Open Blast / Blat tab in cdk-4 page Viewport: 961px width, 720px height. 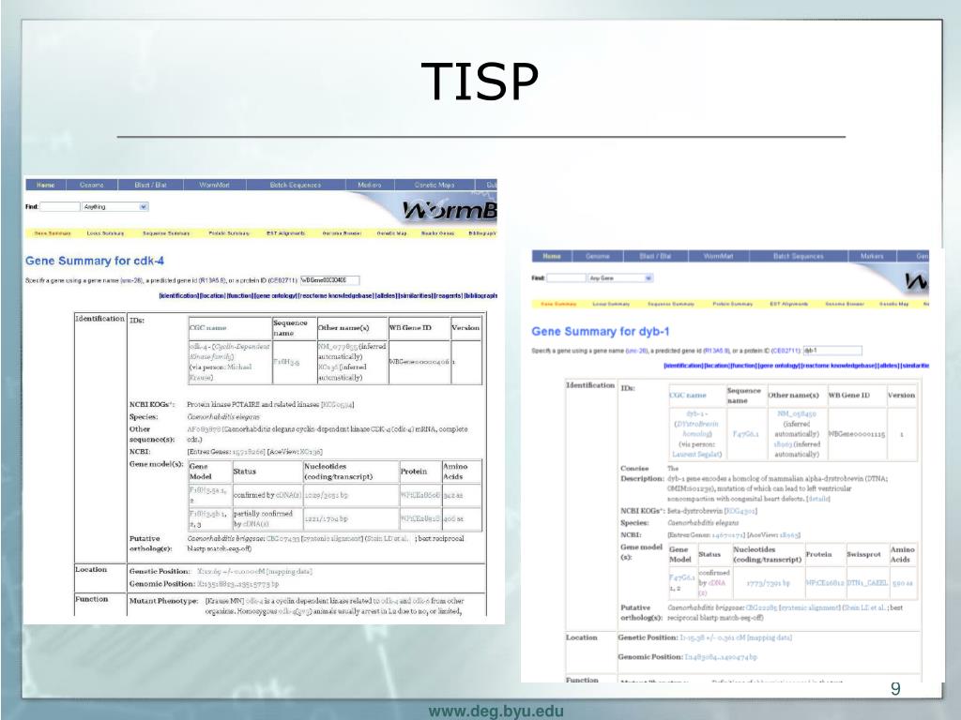click(x=151, y=185)
